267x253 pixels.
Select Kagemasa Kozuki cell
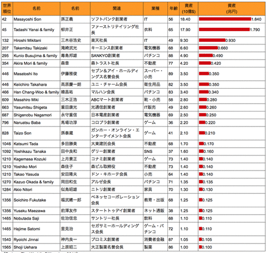pyautogui.click(x=36, y=159)
